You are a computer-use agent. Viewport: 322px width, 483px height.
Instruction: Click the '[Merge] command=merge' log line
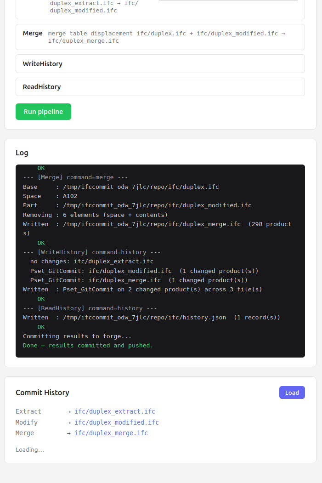tap(75, 177)
